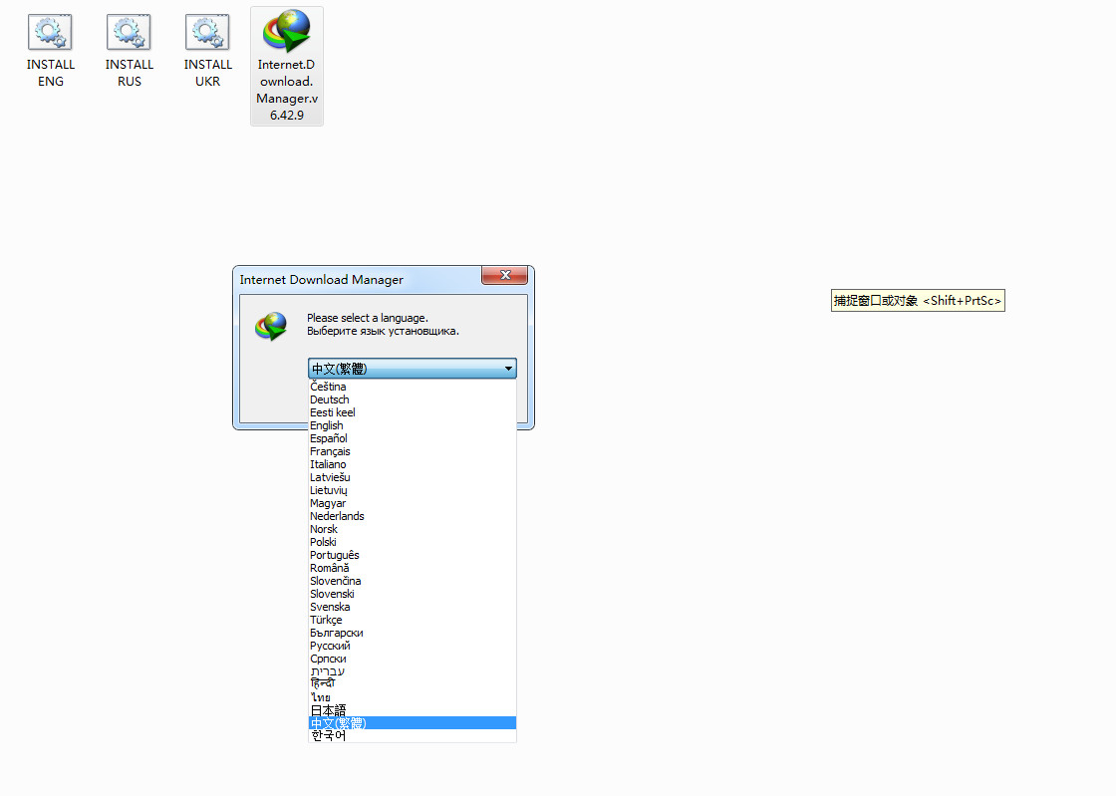Choose 한국어 Korean language option
Viewport: 1116px width, 796px height.
[x=413, y=735]
